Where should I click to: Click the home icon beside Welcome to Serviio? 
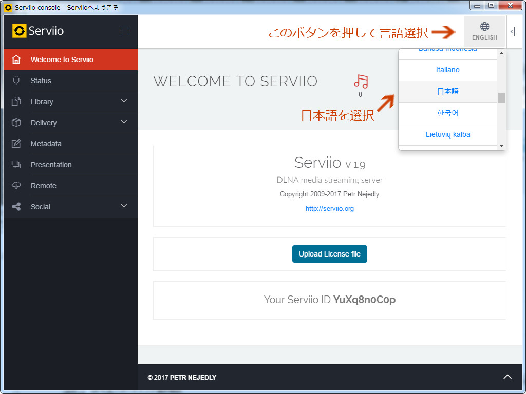point(16,60)
